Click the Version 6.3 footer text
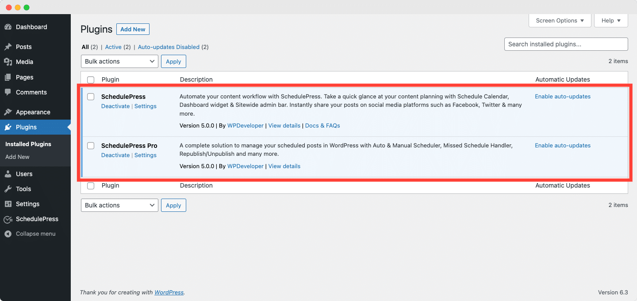 613,292
